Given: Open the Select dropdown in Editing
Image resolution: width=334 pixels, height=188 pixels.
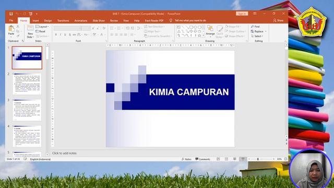Looking at the screenshot, I should (x=257, y=36).
